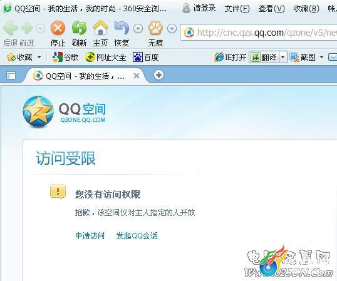The height and width of the screenshot is (281, 337).
Task: Go to homepage using house icon
Action: click(100, 28)
